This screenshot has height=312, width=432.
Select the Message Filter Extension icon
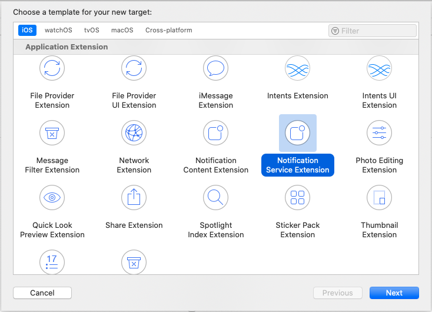pyautogui.click(x=52, y=133)
